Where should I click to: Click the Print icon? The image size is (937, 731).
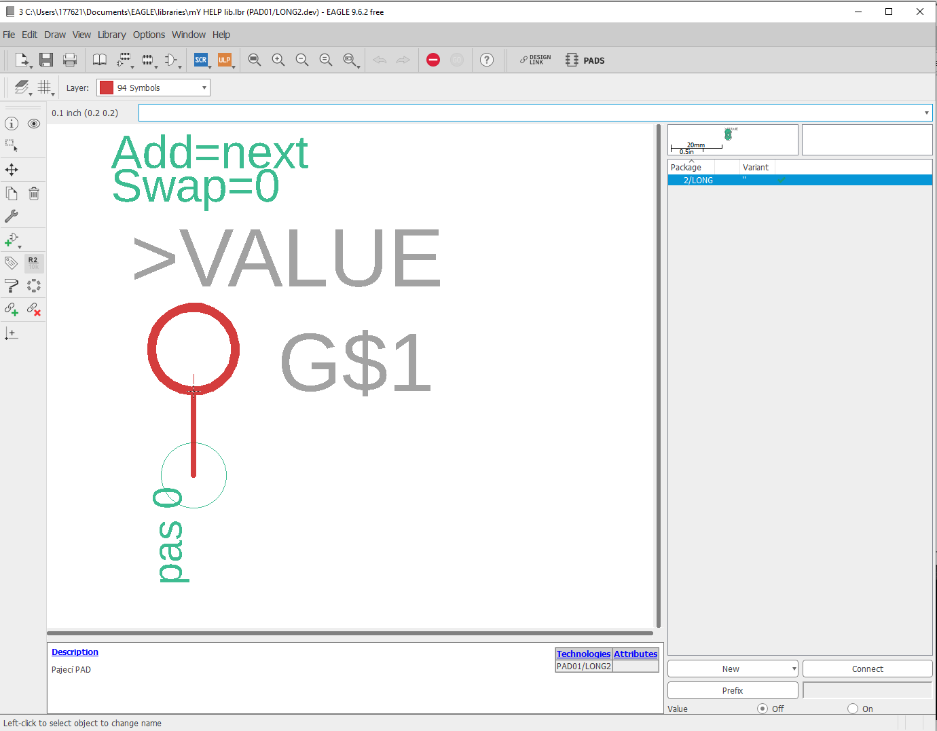pyautogui.click(x=70, y=60)
